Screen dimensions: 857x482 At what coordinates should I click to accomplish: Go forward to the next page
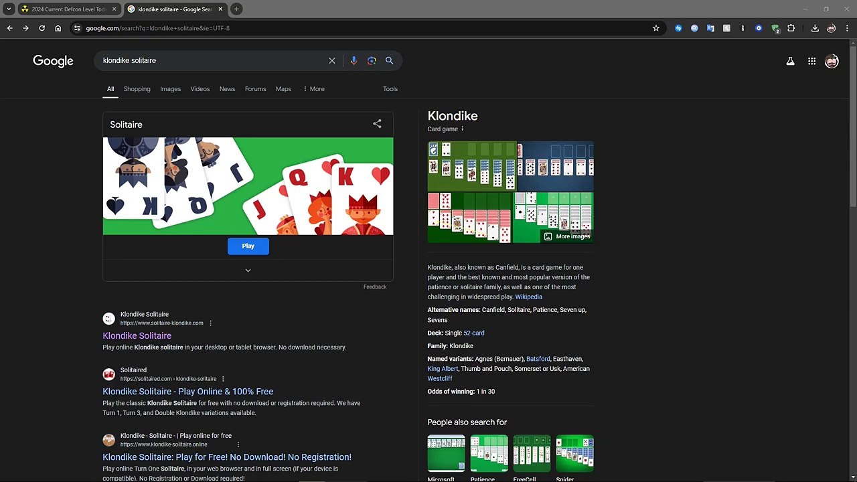[x=25, y=28]
